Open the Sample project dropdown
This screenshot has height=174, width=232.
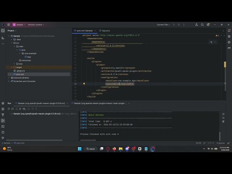pos(19,25)
